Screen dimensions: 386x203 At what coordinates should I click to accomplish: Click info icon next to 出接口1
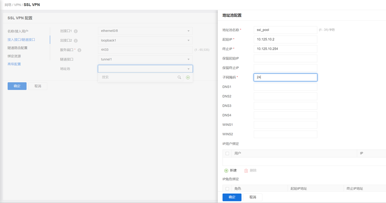pos(76,31)
